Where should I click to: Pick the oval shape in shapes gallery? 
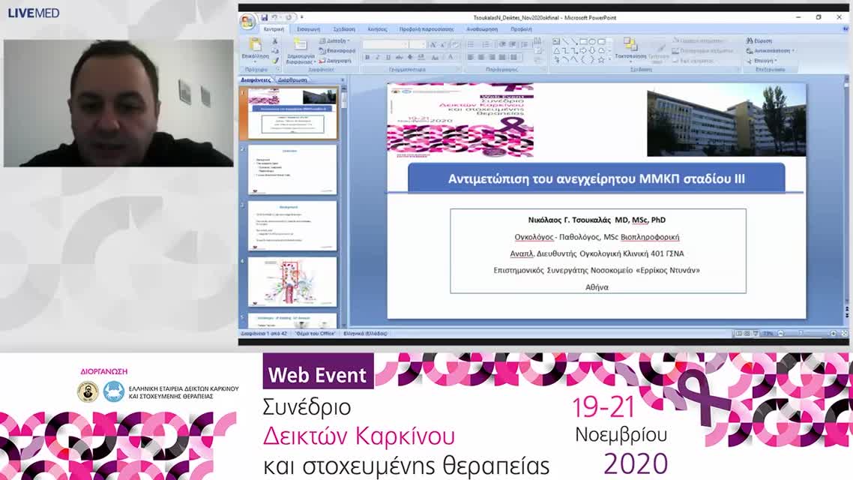tap(592, 41)
